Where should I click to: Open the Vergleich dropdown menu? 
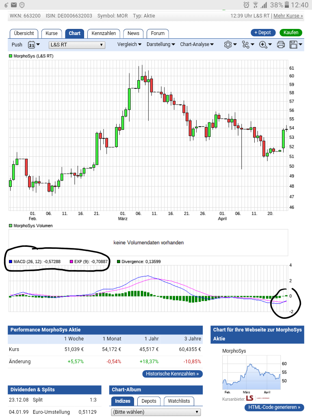[129, 44]
